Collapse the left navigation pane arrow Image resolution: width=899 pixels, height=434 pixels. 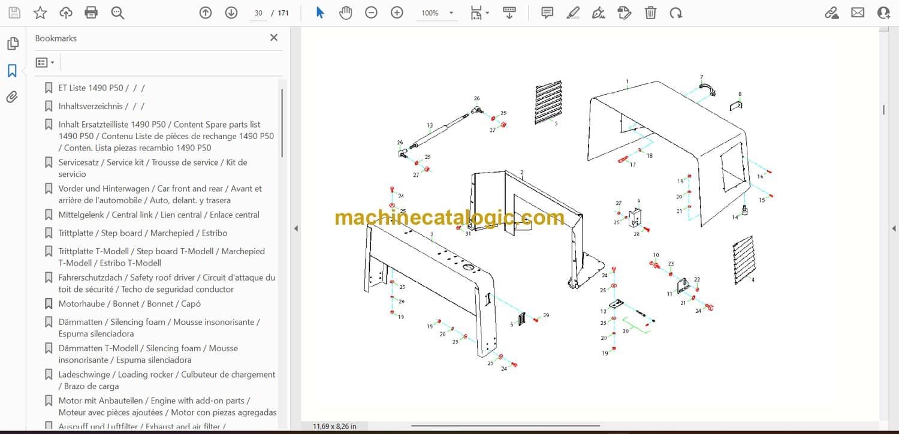295,228
